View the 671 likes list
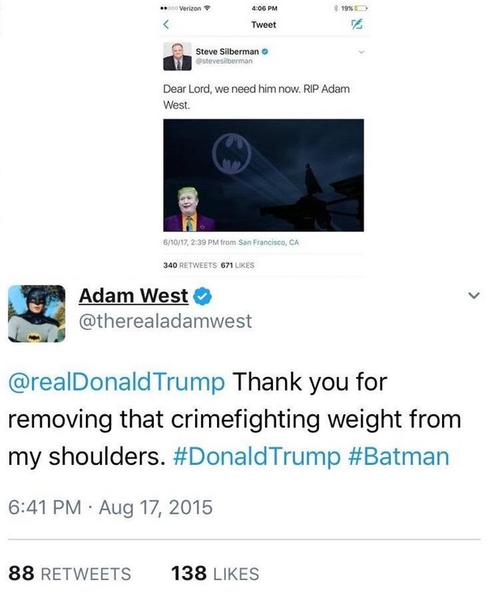Image resolution: width=498 pixels, height=606 pixels. coord(238,265)
